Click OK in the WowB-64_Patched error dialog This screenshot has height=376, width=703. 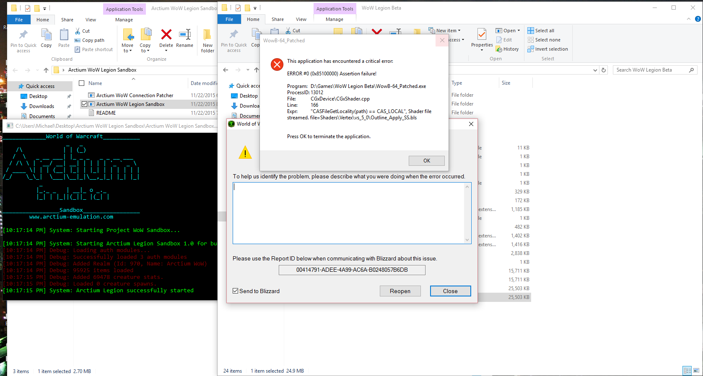[427, 161]
